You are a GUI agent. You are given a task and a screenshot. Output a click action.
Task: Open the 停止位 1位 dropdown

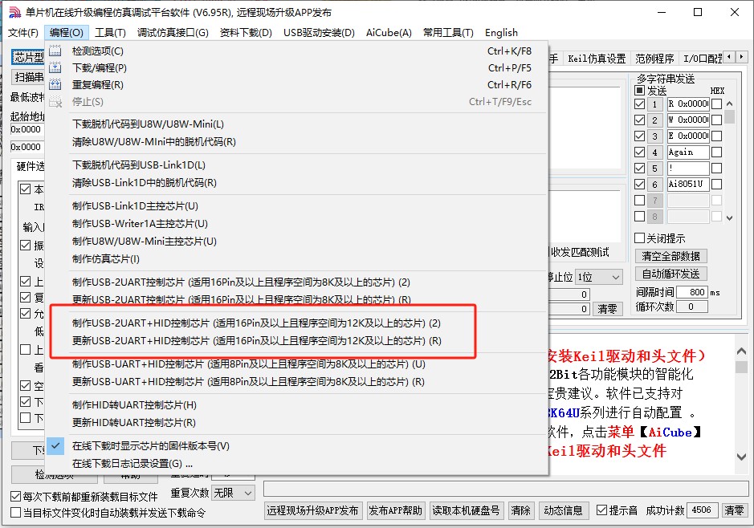point(600,277)
